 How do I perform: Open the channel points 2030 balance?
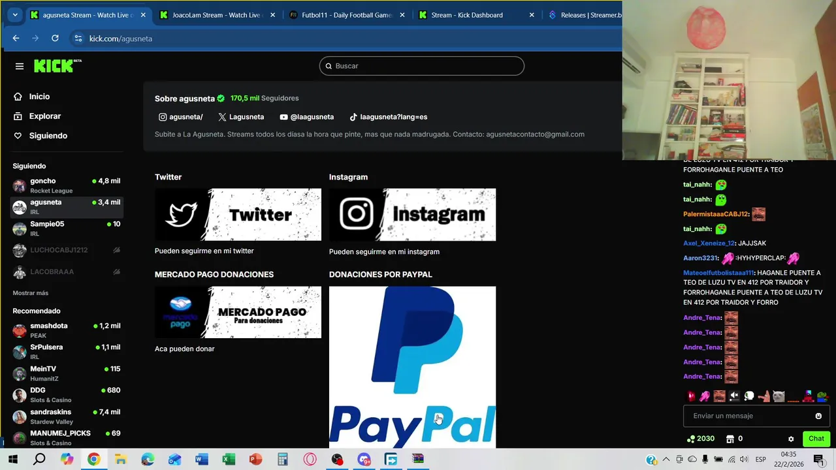pos(701,439)
